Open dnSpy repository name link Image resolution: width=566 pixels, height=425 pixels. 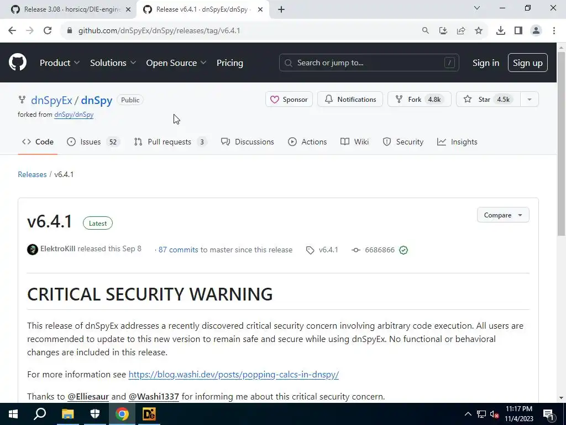[x=96, y=100]
